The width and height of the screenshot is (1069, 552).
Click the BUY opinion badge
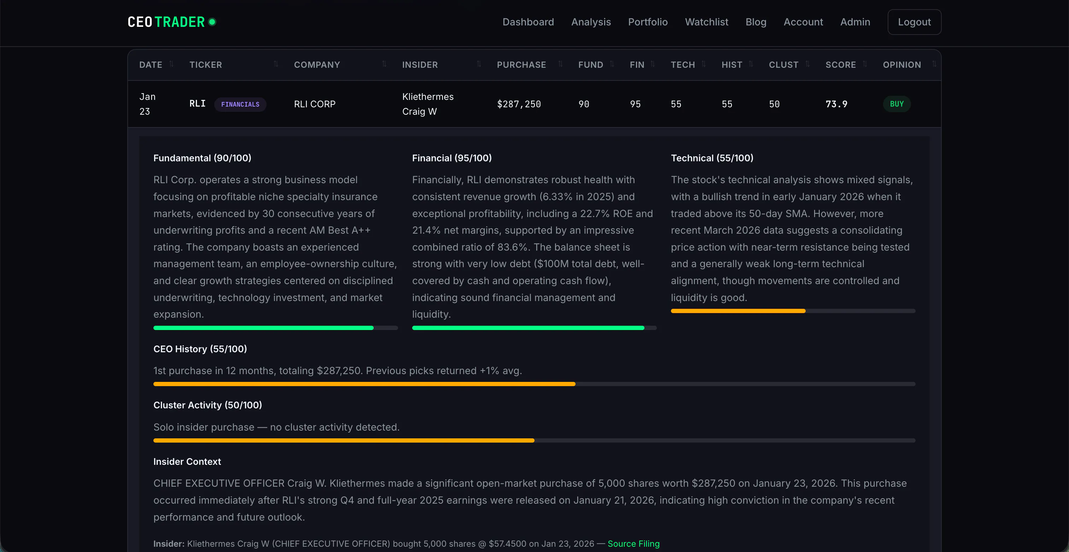[897, 104]
